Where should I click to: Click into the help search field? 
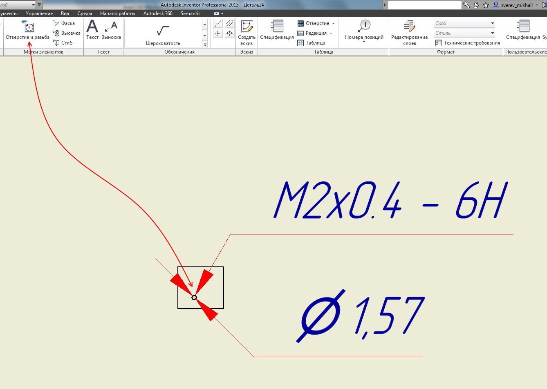tap(424, 5)
